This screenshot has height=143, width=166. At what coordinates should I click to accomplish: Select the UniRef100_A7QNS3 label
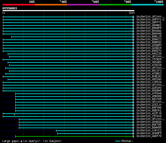149,74
